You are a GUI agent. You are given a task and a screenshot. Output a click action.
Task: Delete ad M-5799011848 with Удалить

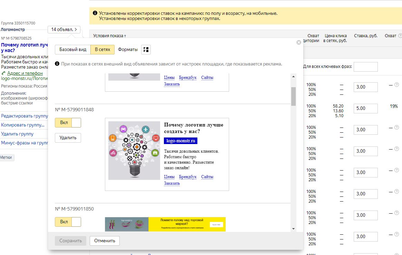[68, 138]
